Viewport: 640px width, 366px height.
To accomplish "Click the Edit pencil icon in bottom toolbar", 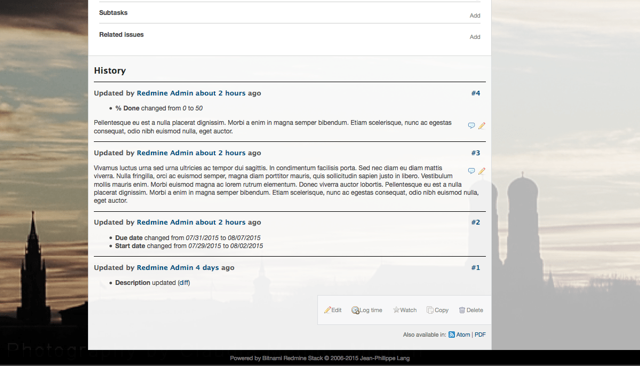I will tap(327, 310).
